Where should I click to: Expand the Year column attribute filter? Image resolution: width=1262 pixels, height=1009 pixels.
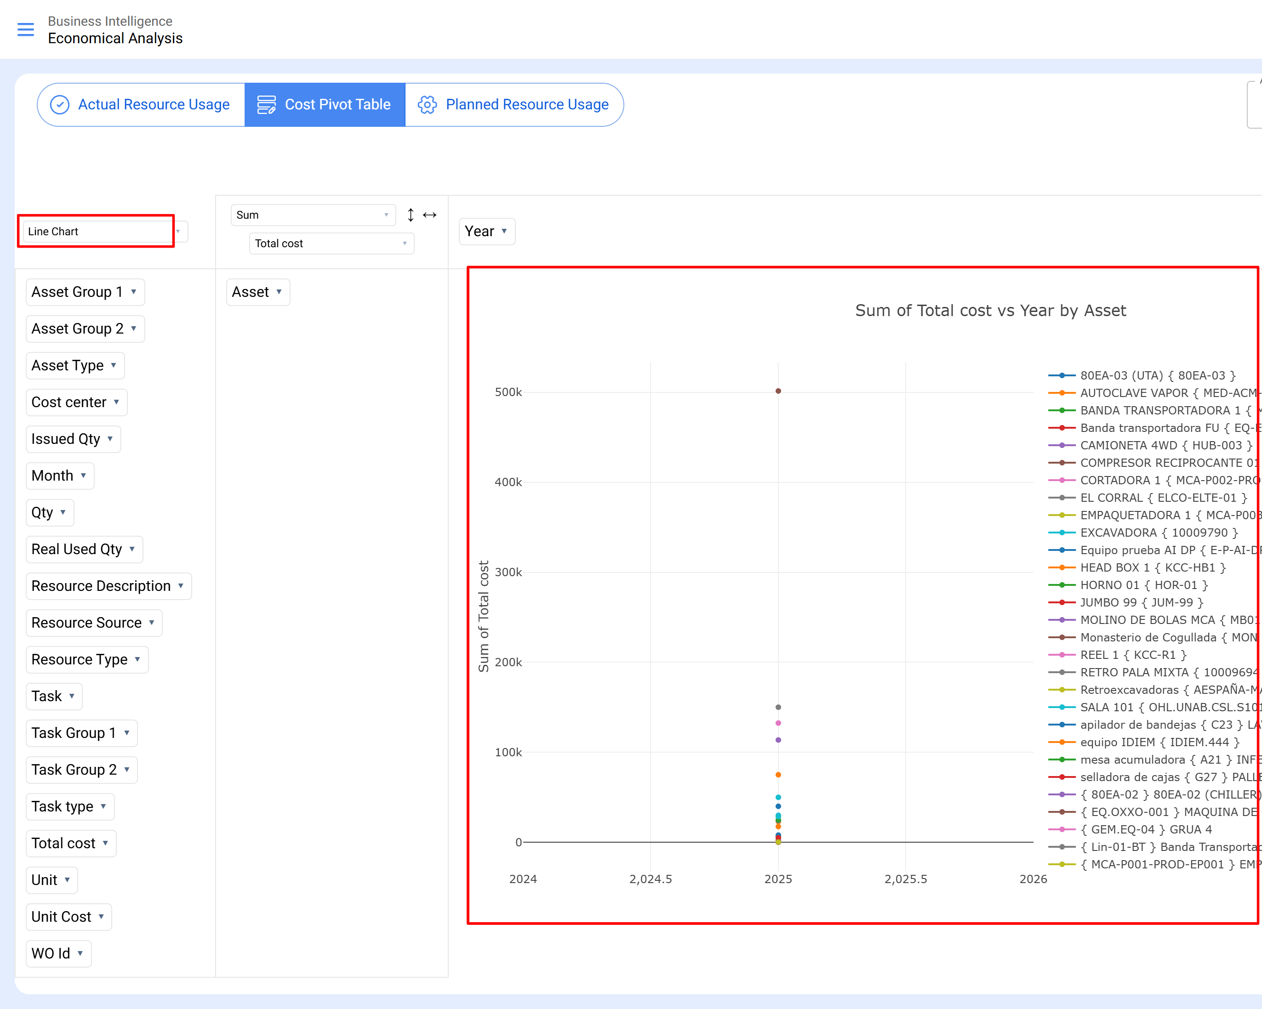504,231
